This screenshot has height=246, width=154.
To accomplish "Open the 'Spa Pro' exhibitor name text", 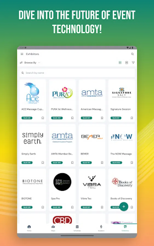I will (x=56, y=199).
